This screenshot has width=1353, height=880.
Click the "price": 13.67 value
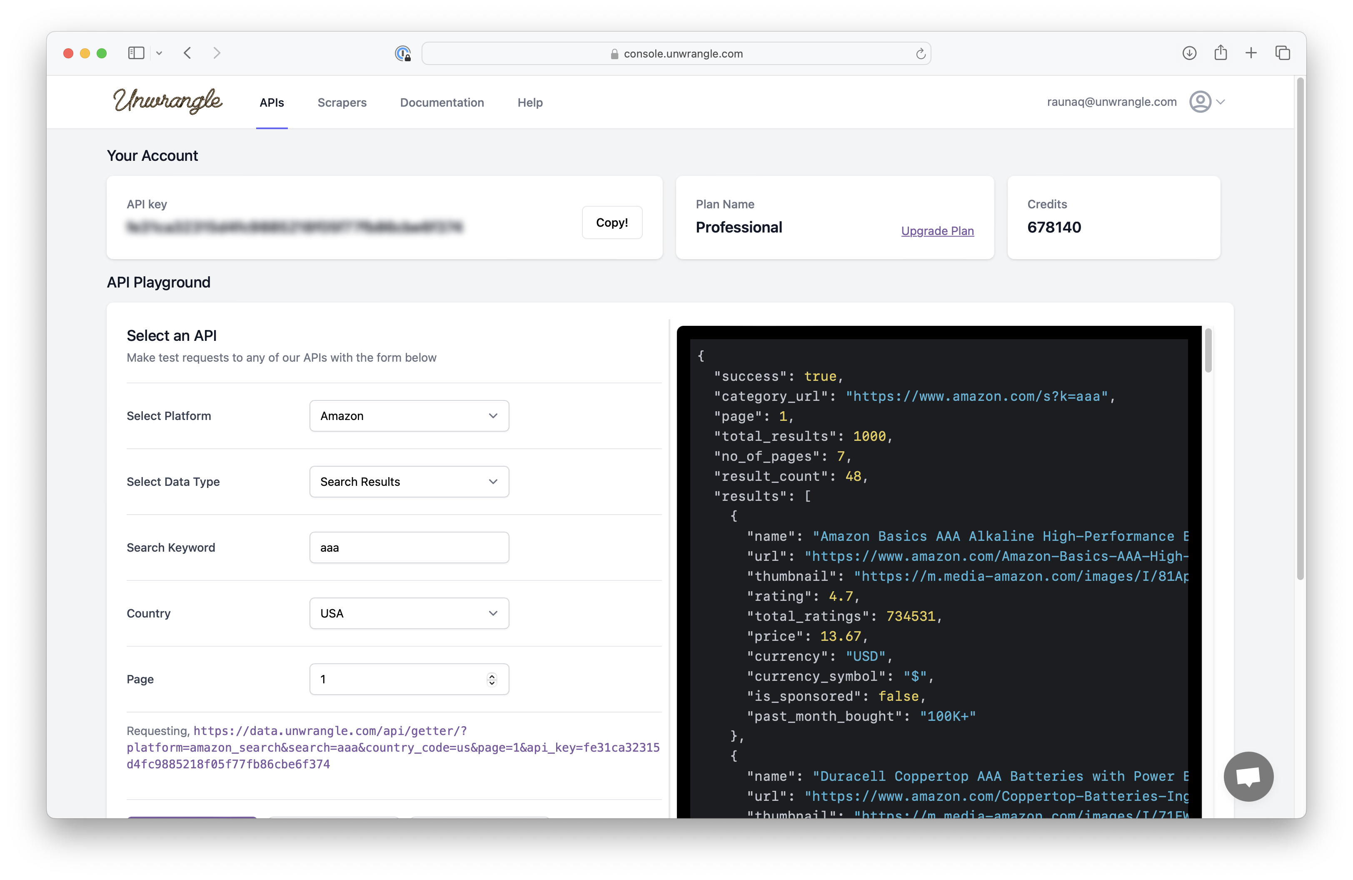(840, 636)
